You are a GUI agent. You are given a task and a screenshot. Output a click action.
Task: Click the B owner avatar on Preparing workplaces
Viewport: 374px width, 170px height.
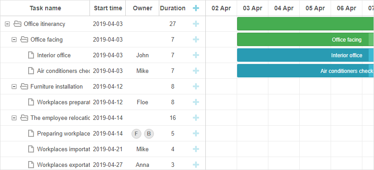149,134
